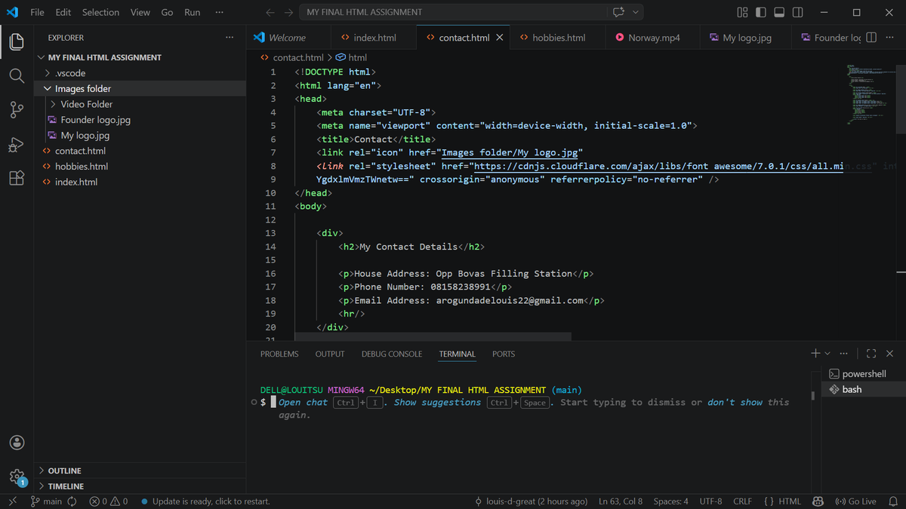Open Copilot status icon in status bar
Image resolution: width=906 pixels, height=509 pixels.
(x=818, y=501)
